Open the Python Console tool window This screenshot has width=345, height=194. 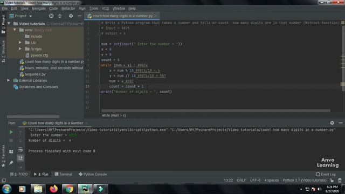93,174
